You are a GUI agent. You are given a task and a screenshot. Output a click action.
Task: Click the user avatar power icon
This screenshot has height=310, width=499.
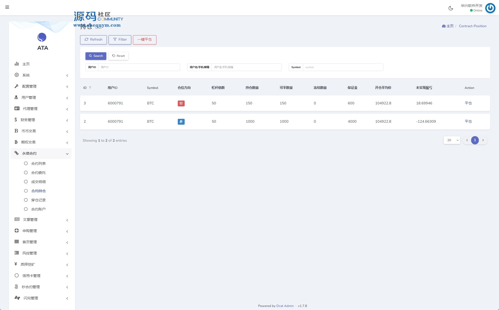click(490, 8)
